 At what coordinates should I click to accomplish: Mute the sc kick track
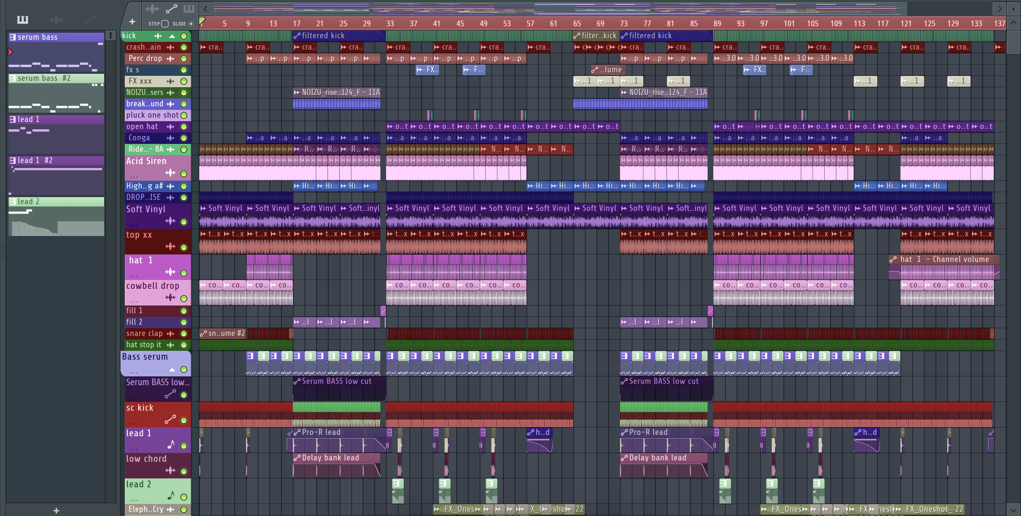point(184,420)
